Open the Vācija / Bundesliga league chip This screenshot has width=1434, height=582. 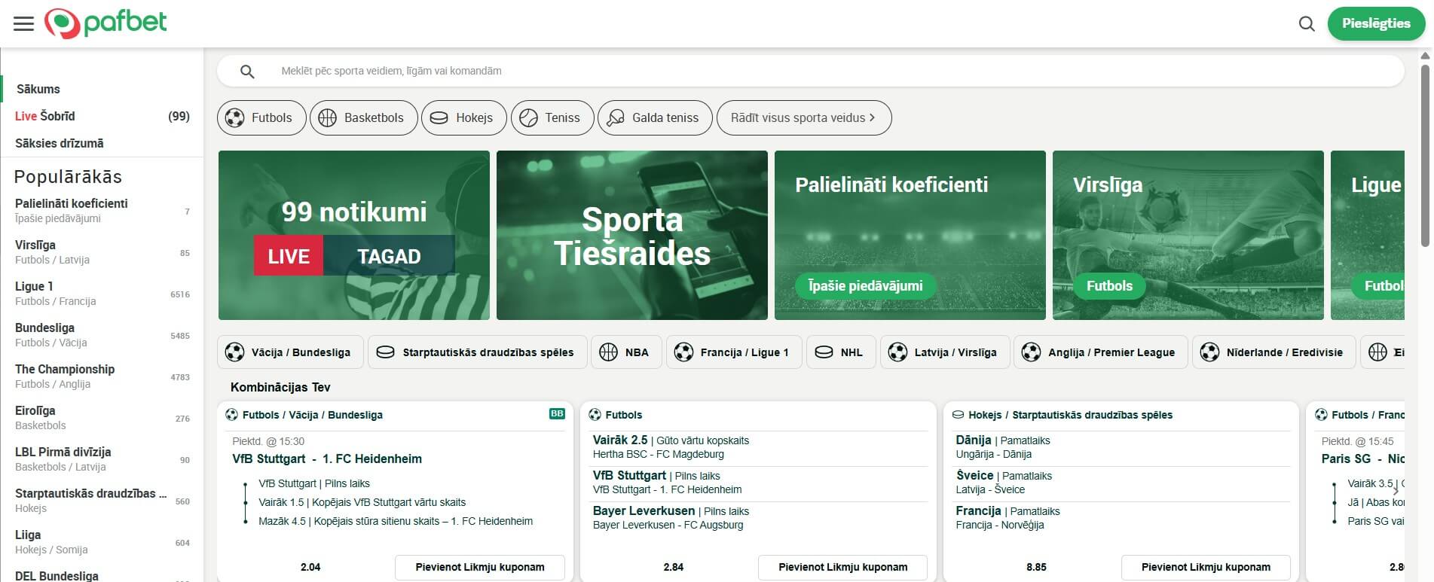click(290, 352)
